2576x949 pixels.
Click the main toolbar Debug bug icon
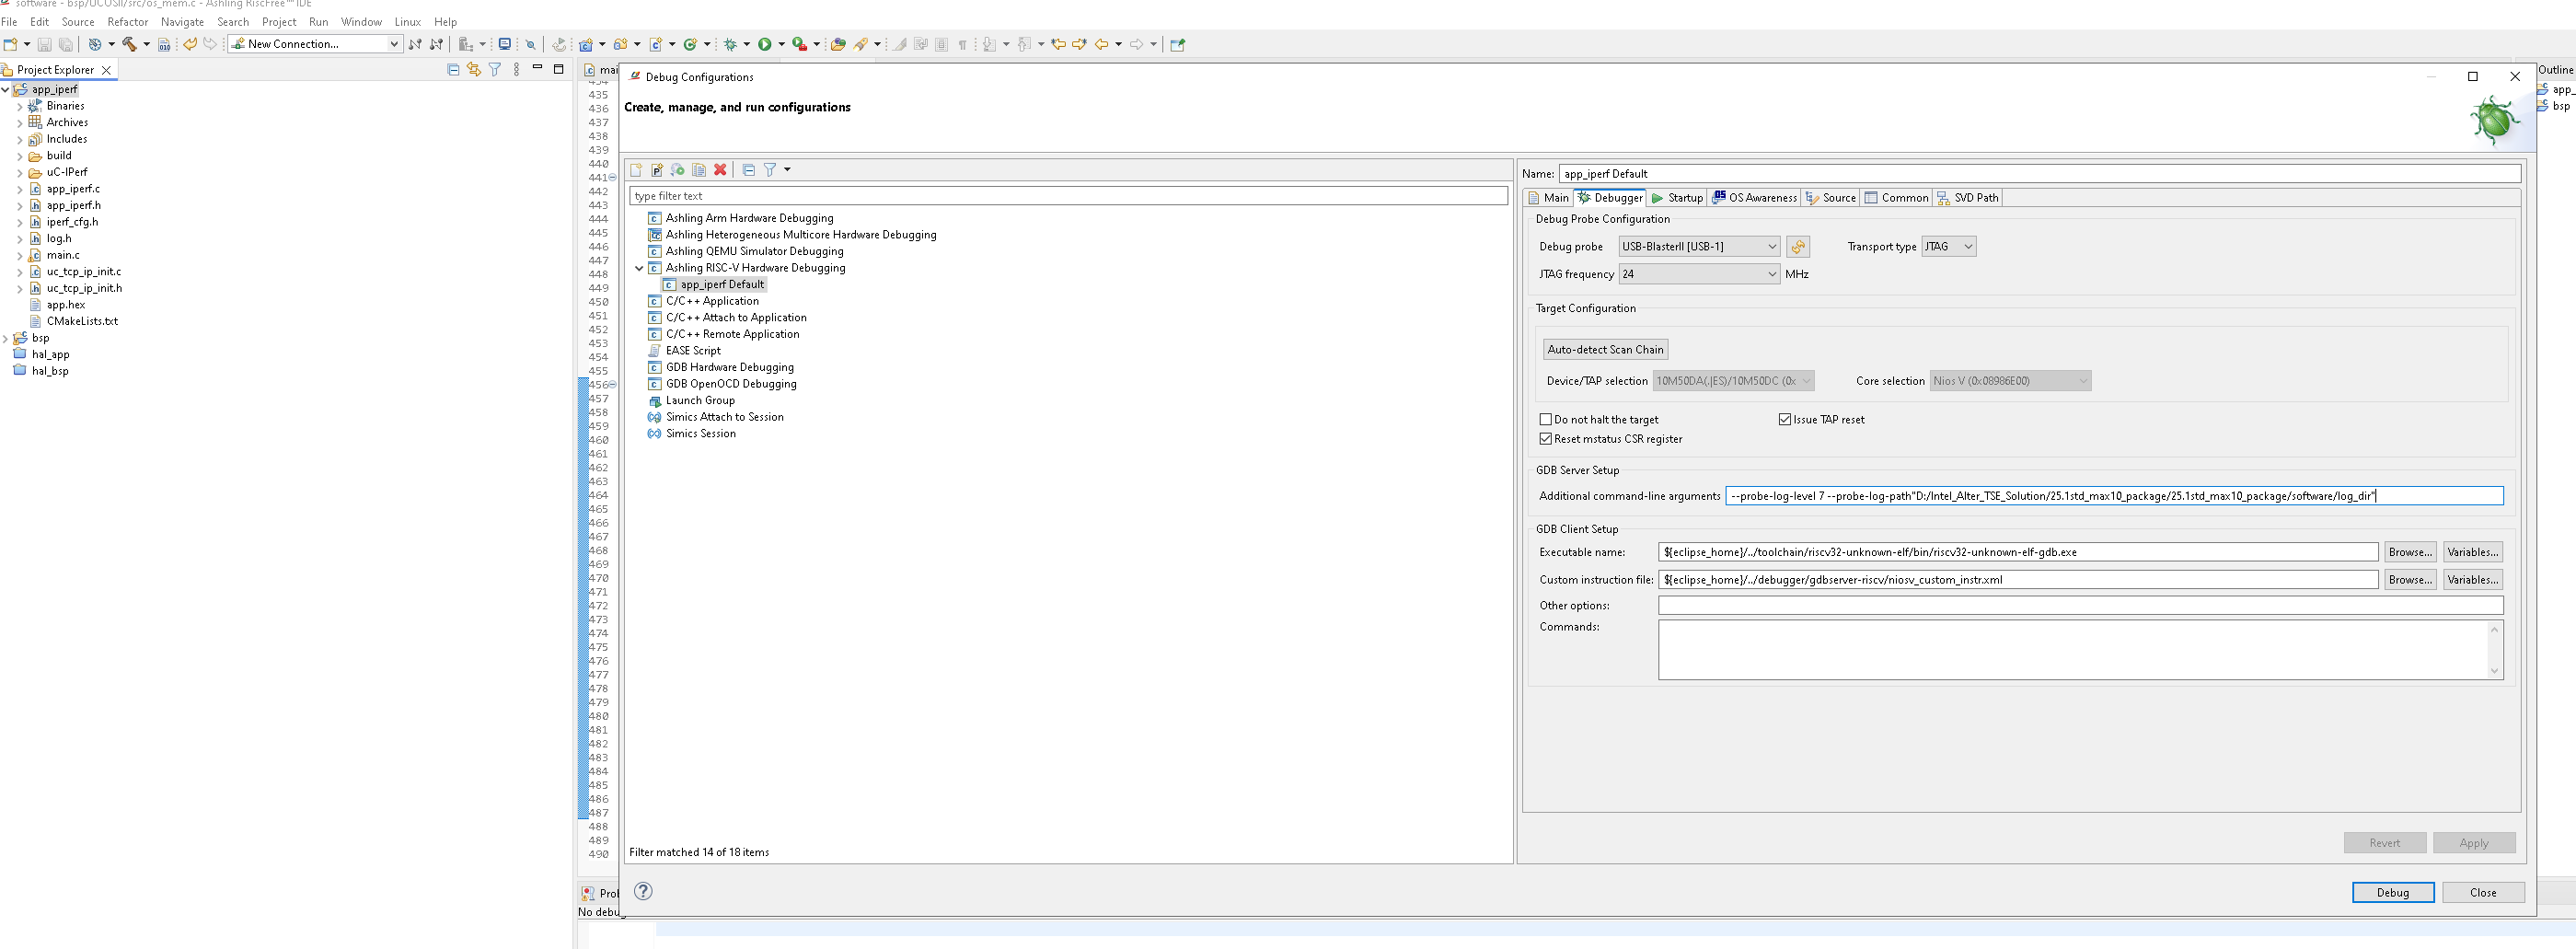click(x=731, y=44)
